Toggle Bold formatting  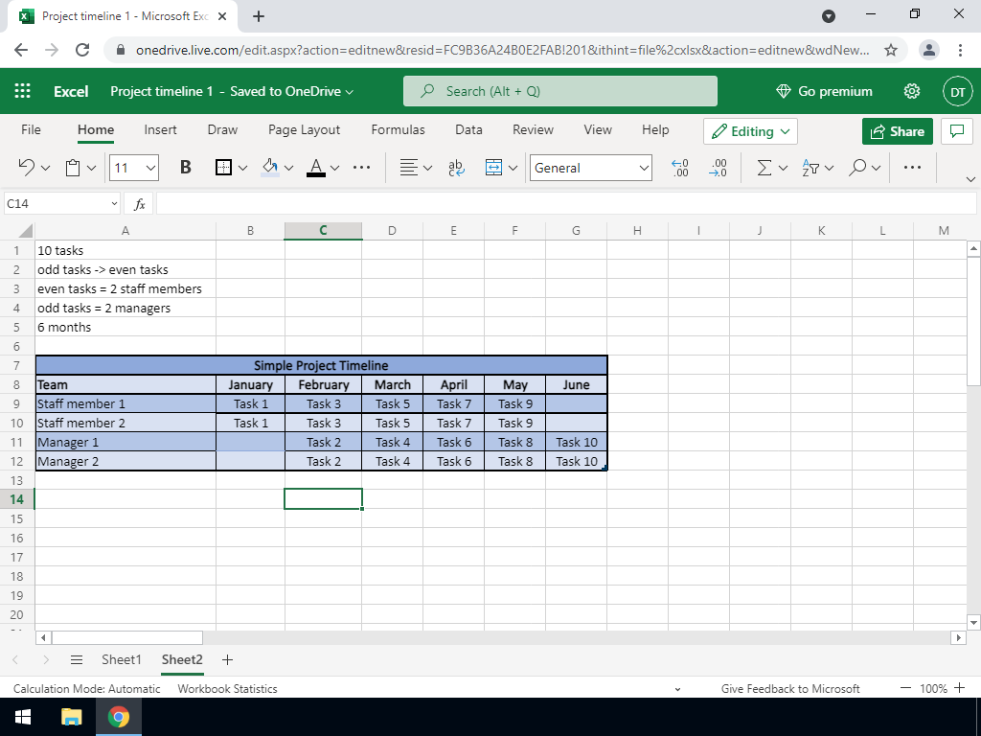point(185,167)
